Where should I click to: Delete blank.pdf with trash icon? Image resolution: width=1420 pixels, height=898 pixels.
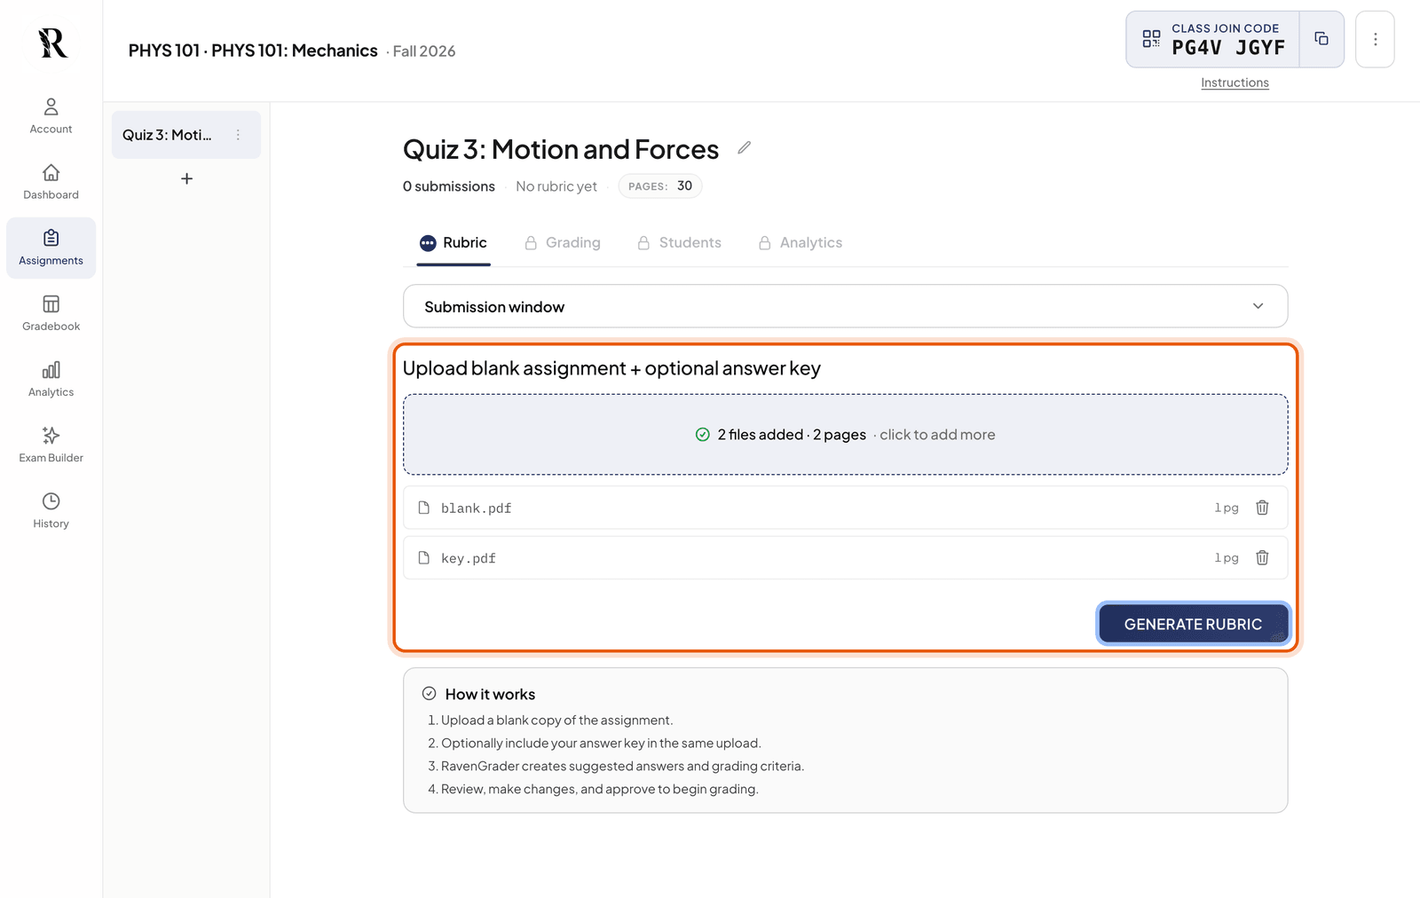click(x=1262, y=508)
